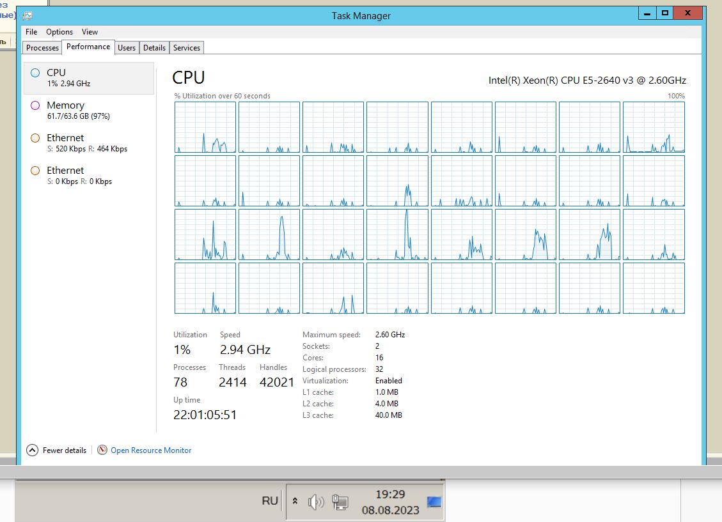
Task: Click the Handles count 42021
Action: (277, 382)
